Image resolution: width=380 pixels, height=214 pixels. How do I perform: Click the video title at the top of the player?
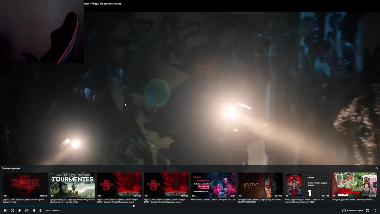pyautogui.click(x=103, y=4)
